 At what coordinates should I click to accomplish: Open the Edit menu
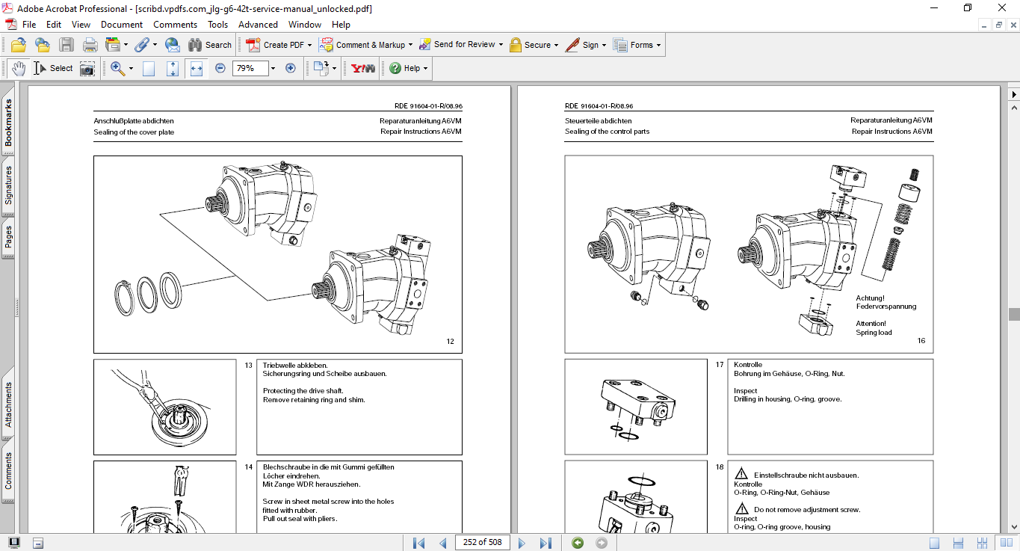(54, 25)
